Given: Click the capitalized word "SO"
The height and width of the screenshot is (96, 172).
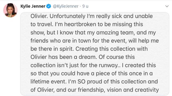Looking at the screenshot, I should click(81, 82).
